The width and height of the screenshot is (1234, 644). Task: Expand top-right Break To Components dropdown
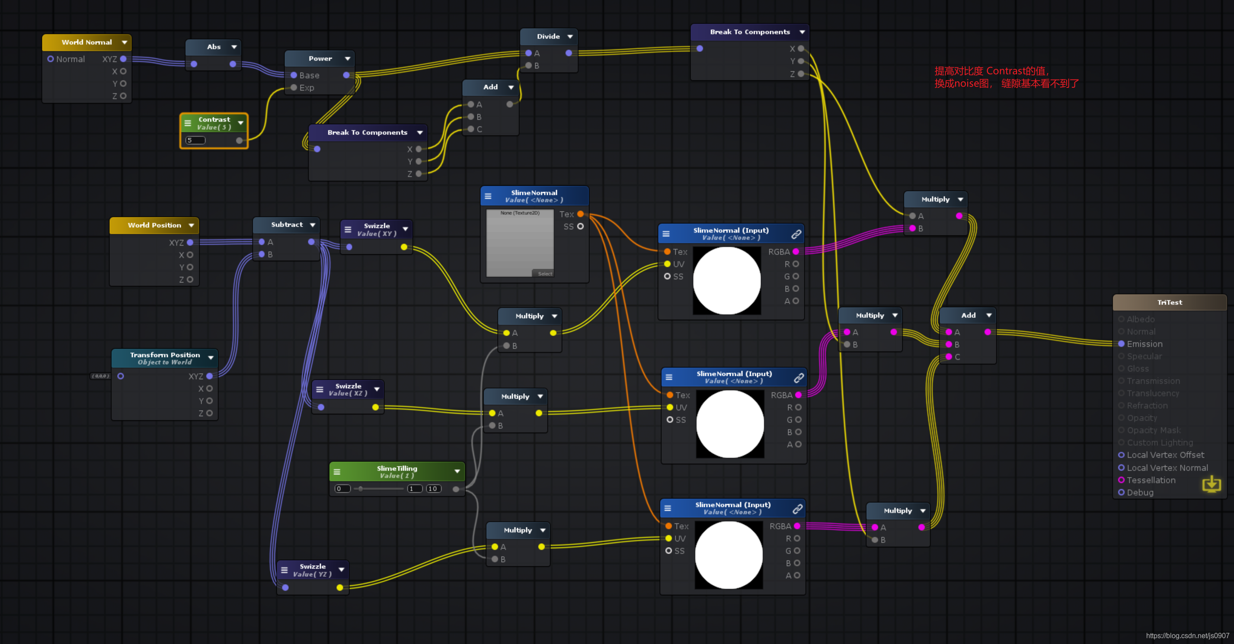tap(802, 32)
